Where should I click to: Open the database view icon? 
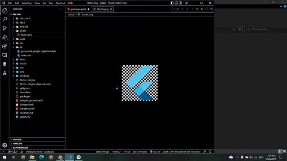click(x=5, y=64)
